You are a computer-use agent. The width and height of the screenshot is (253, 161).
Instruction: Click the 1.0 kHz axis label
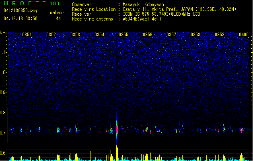pos(3,72)
